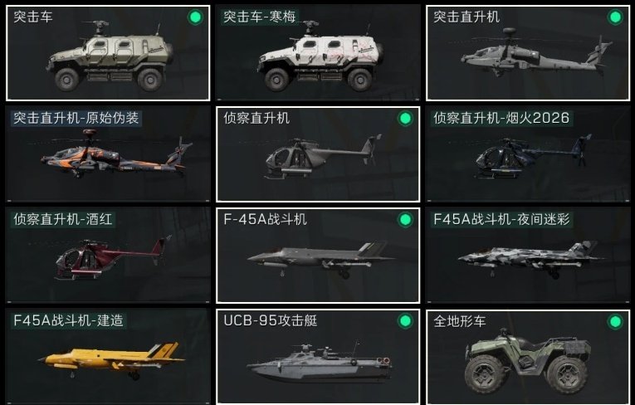Choose the gray 突击直升机 attack helicopter
635x405 pixels.
tap(536, 53)
